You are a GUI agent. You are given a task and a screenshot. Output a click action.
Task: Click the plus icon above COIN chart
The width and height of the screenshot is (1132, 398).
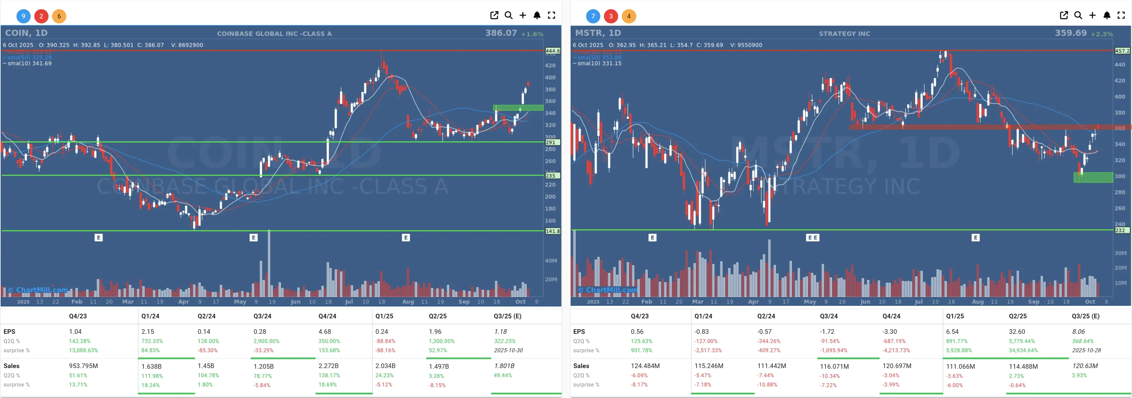point(522,15)
